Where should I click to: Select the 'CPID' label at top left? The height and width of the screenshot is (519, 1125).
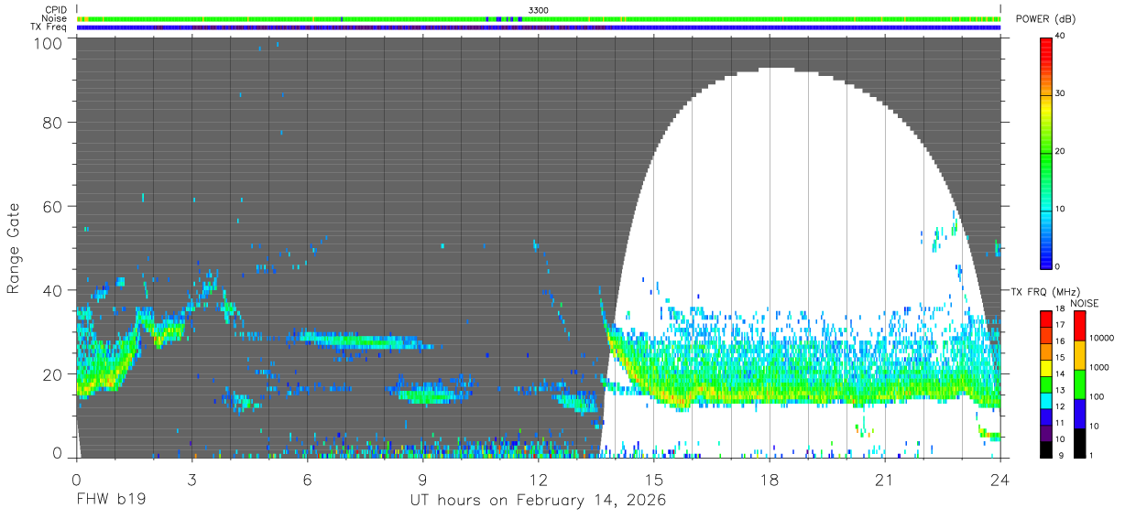point(57,10)
